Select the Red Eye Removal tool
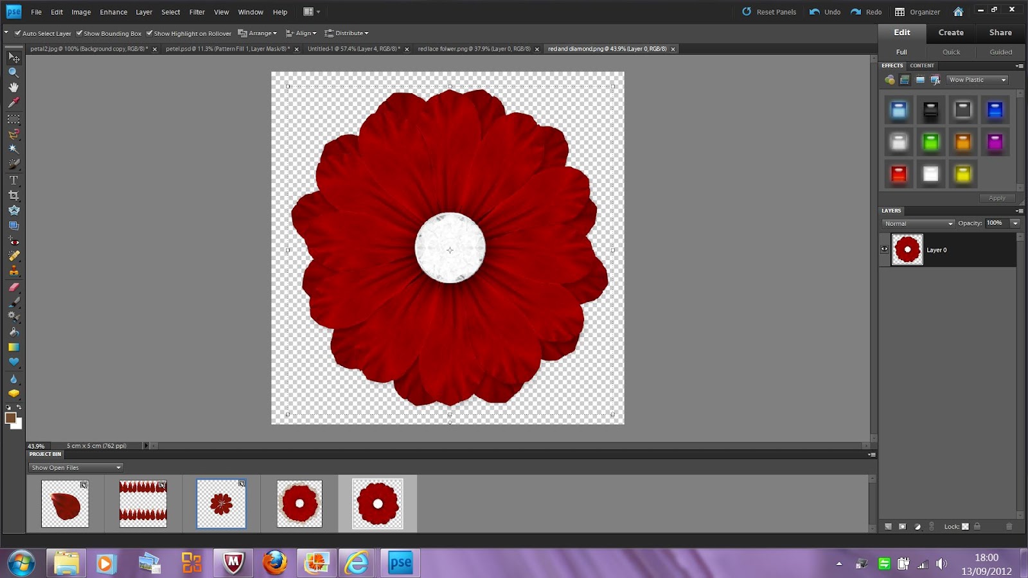The width and height of the screenshot is (1028, 578). click(x=13, y=241)
